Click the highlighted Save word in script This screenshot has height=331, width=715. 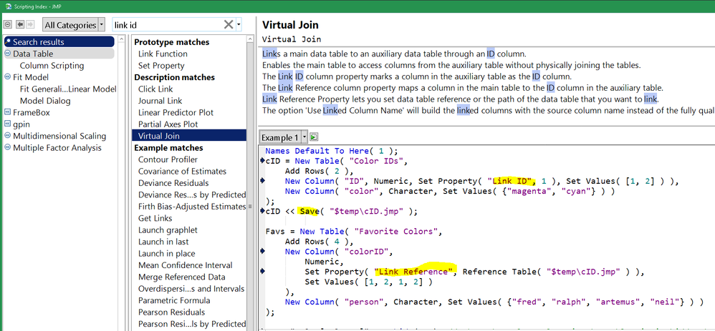[308, 212]
